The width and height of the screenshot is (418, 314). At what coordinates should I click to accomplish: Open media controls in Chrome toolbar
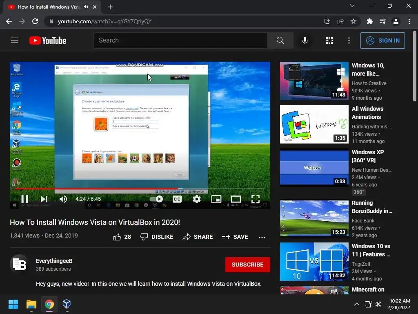[x=383, y=21]
